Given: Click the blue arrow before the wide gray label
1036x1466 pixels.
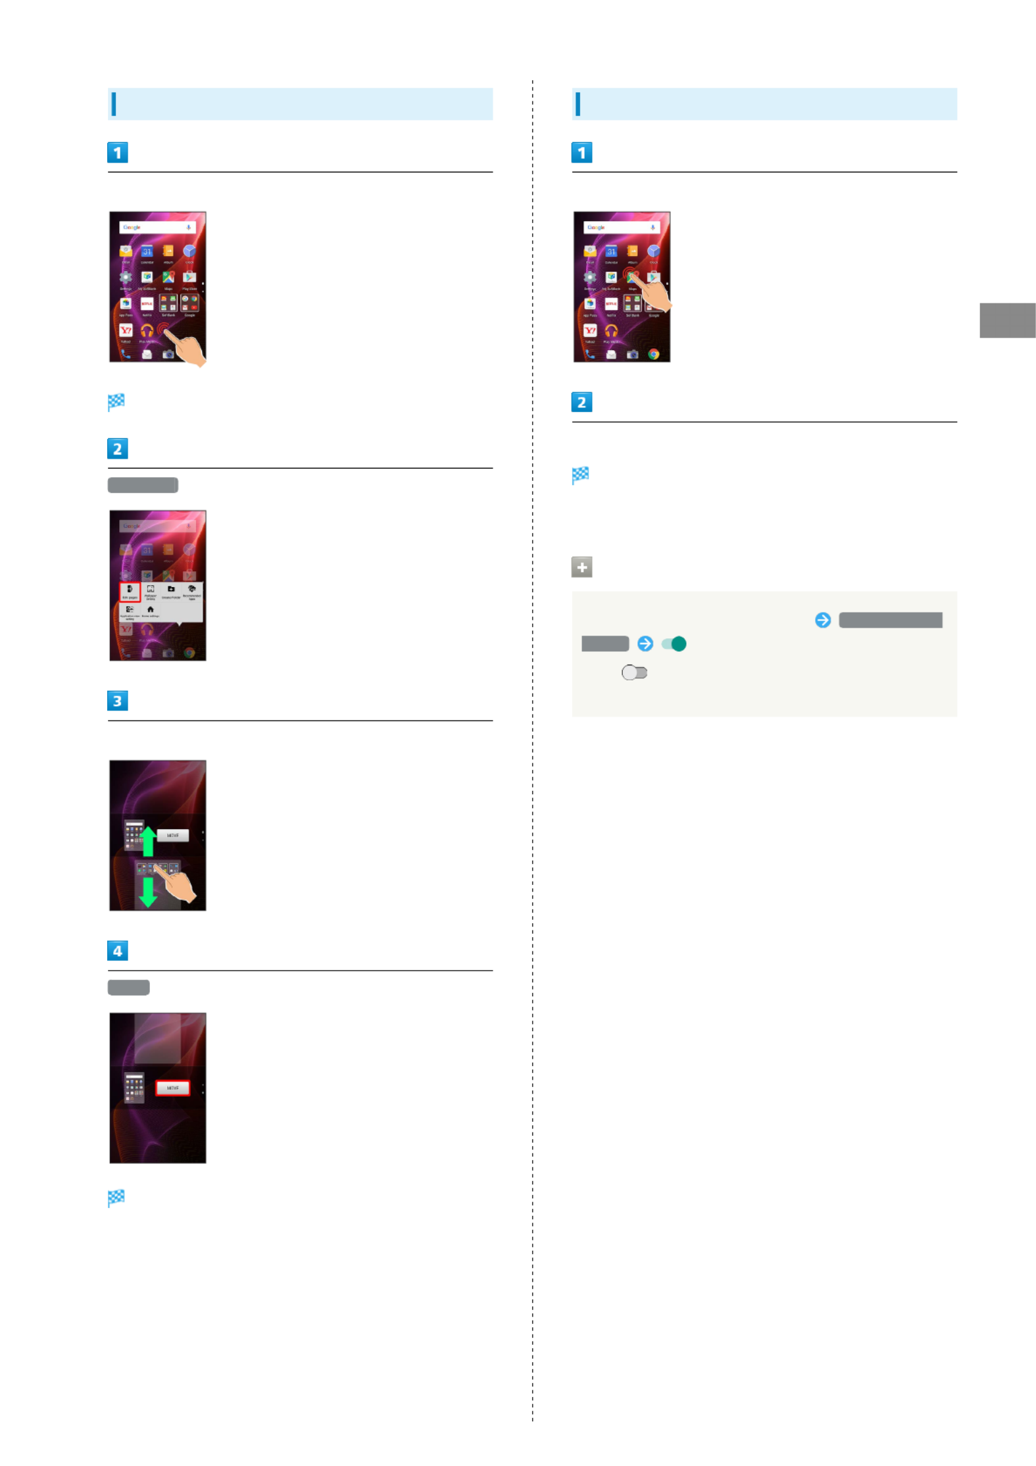Looking at the screenshot, I should tap(822, 620).
